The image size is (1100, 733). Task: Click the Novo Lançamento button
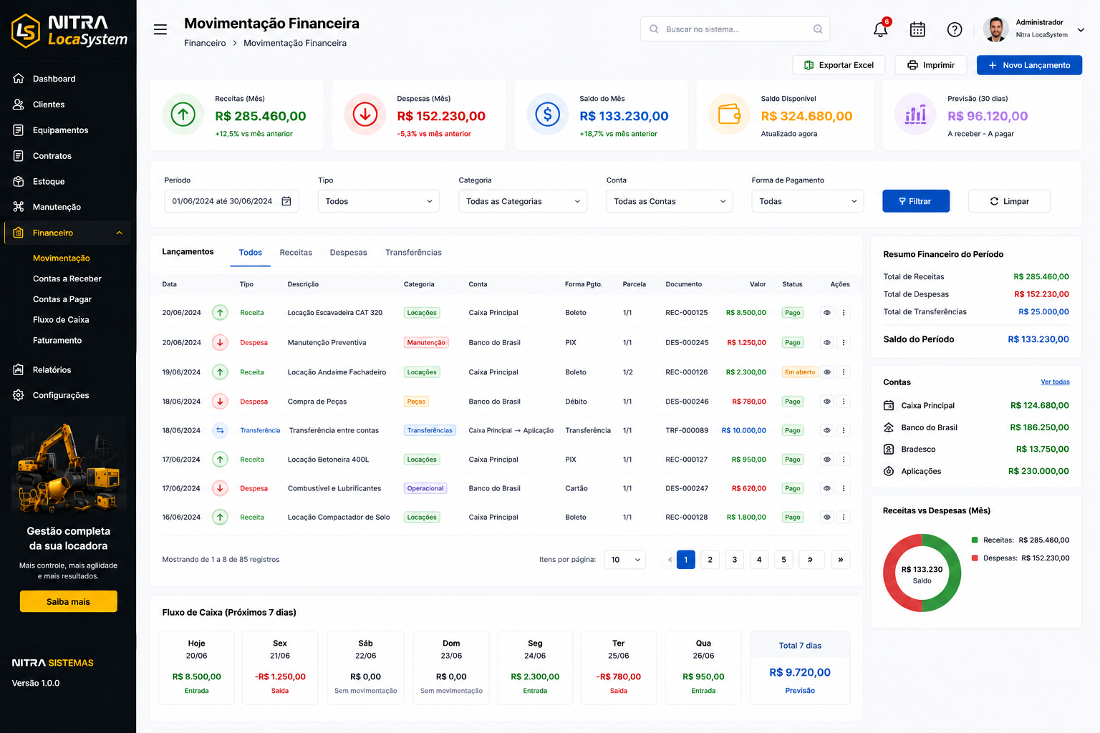1029,65
